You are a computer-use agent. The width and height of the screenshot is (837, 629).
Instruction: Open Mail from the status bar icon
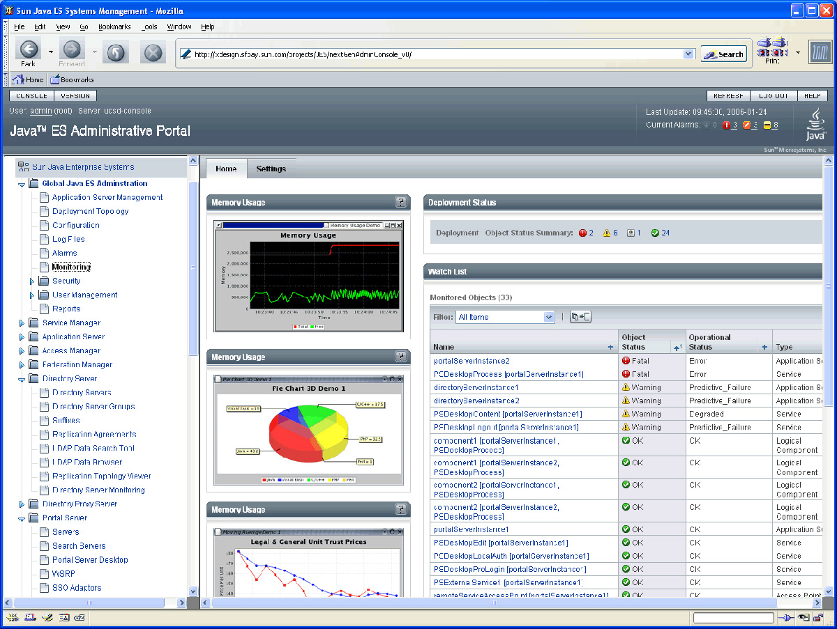click(30, 617)
